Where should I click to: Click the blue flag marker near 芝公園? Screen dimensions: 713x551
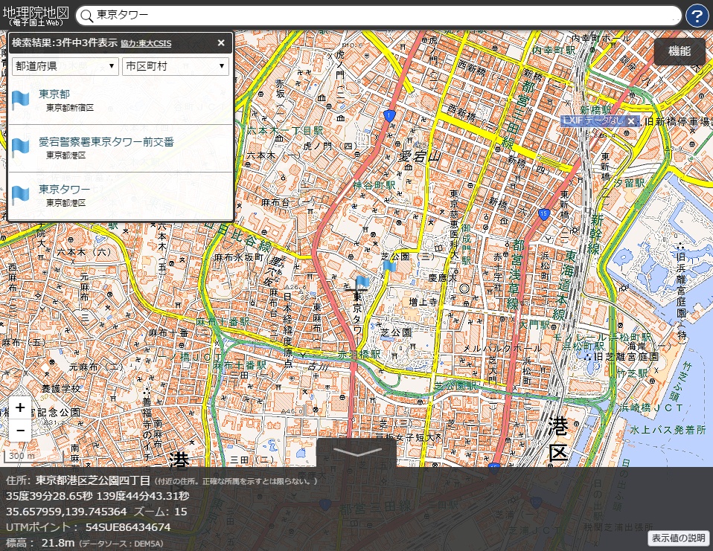(x=389, y=266)
